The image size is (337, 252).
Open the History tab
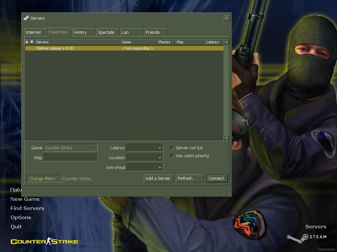pos(84,32)
